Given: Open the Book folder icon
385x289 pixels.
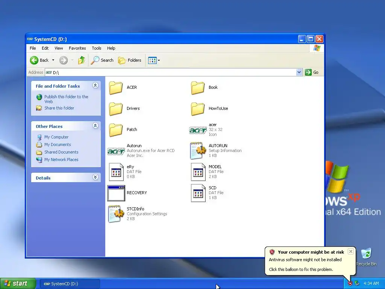Looking at the screenshot, I should (x=198, y=88).
